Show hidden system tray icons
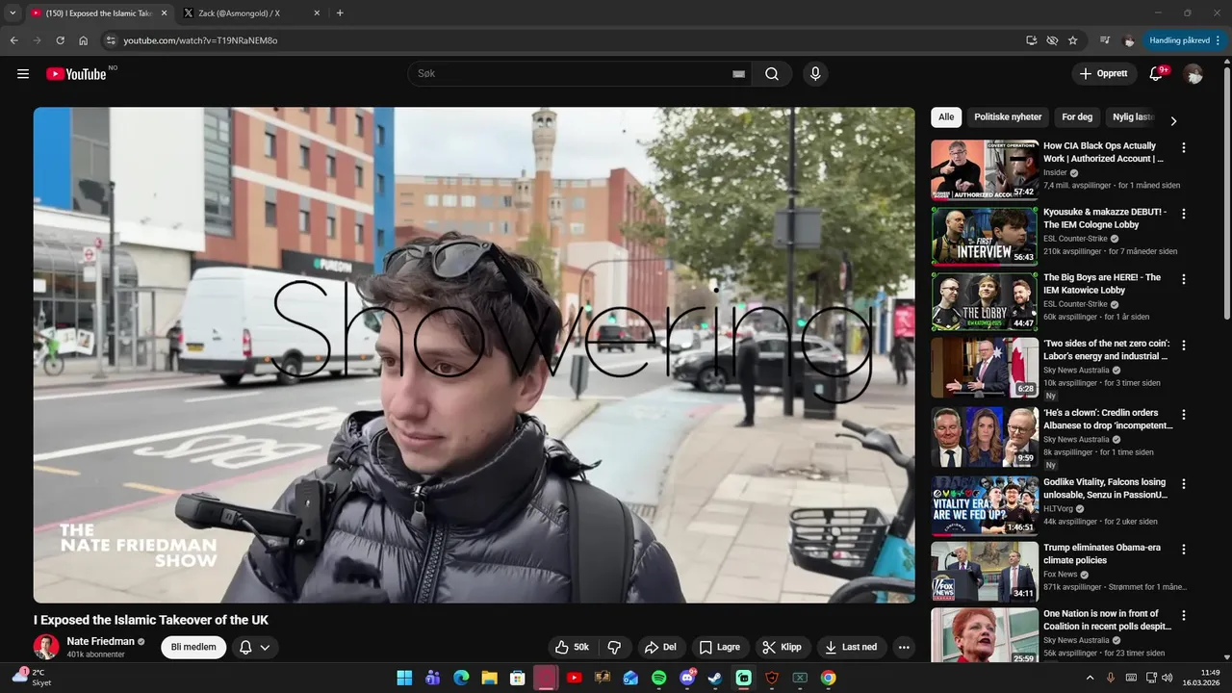 click(1090, 678)
